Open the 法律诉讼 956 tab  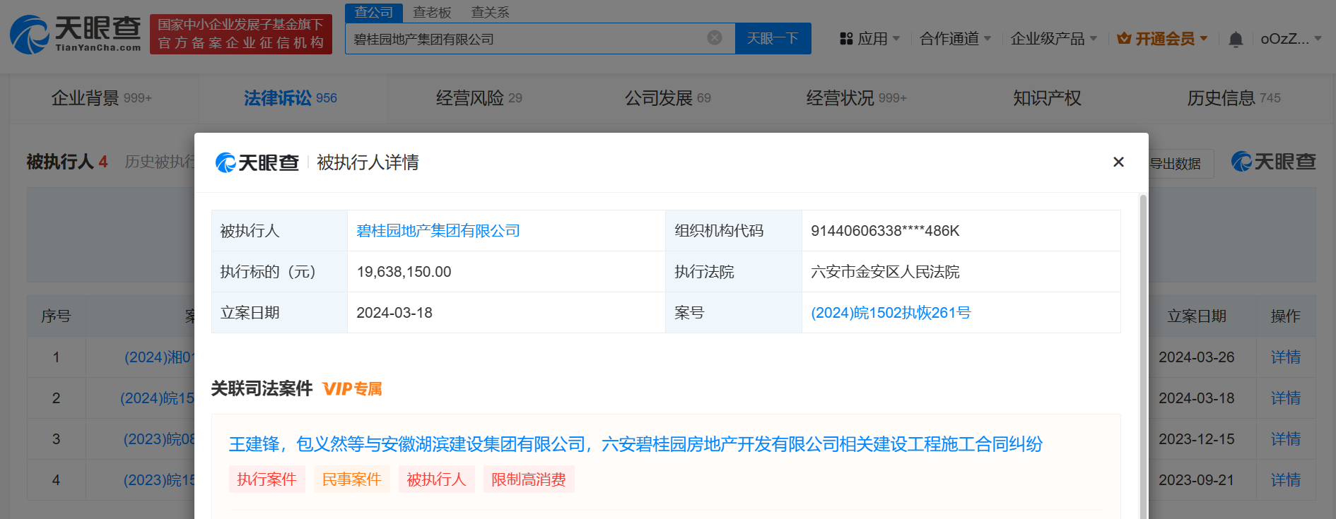tap(291, 98)
